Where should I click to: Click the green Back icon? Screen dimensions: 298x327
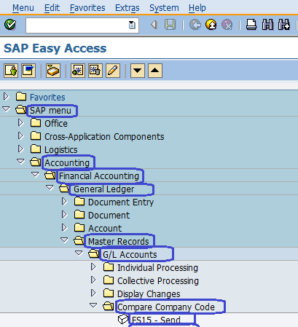pyautogui.click(x=195, y=25)
